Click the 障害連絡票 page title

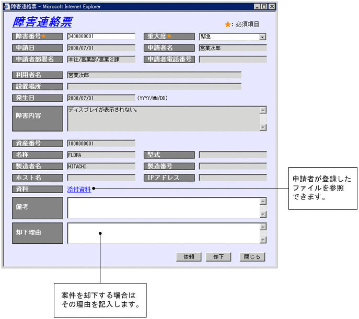coord(42,22)
